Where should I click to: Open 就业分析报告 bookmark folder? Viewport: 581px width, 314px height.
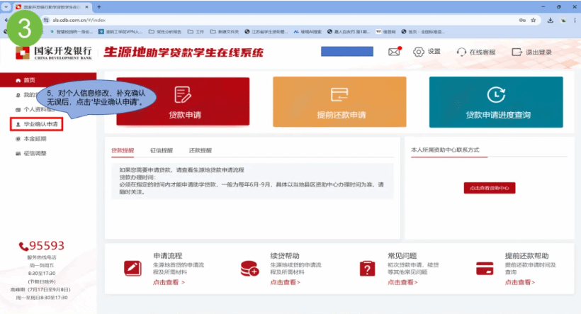point(165,32)
